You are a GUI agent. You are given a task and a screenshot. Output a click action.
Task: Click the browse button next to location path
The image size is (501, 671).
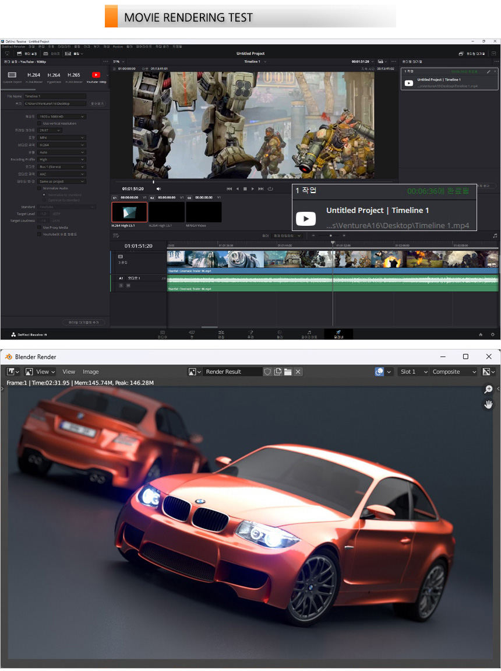point(97,103)
